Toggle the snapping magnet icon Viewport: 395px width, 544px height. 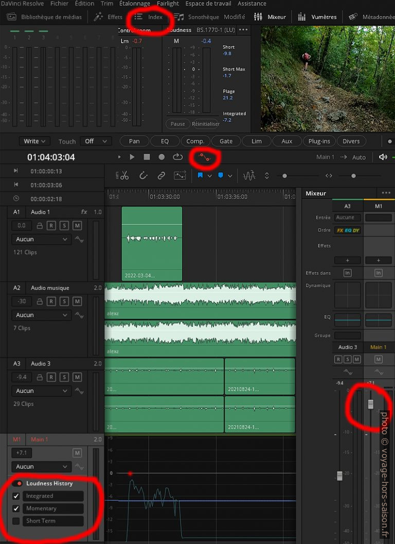(x=143, y=176)
